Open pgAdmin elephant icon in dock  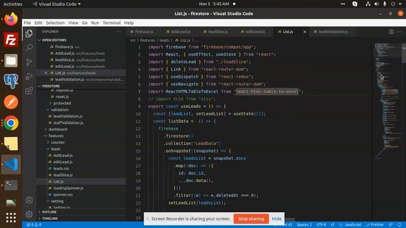[x=11, y=81]
